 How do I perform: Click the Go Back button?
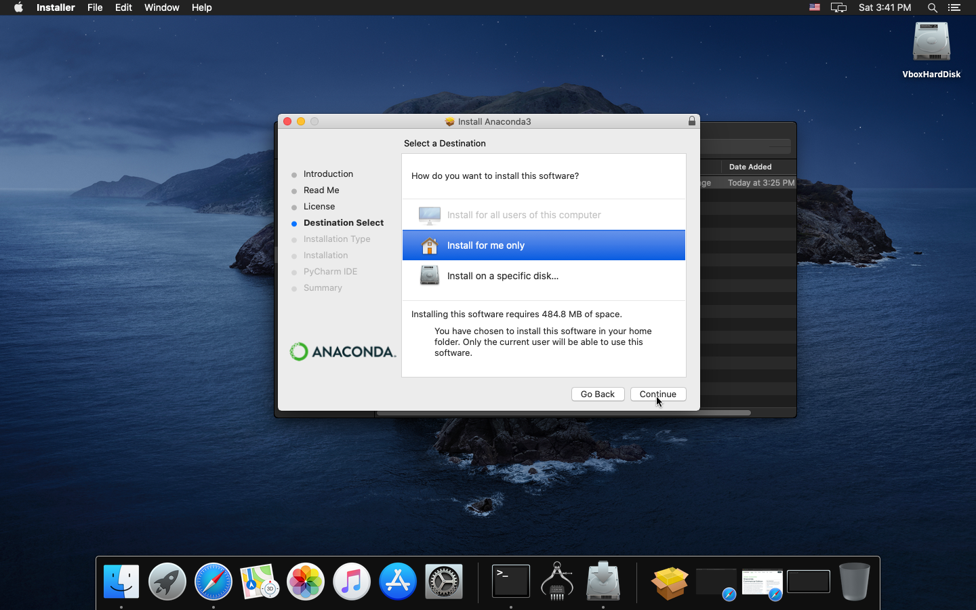pos(598,394)
